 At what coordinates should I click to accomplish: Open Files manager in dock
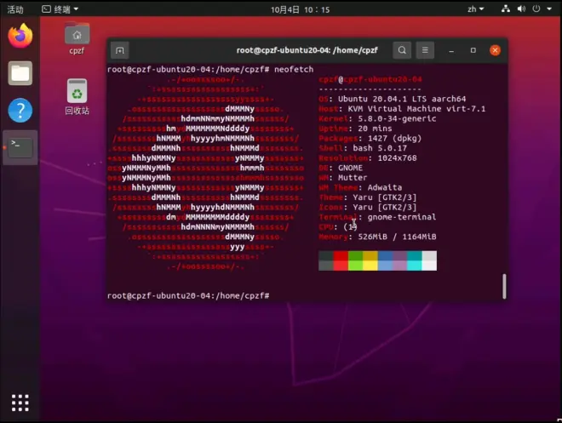tap(20, 73)
